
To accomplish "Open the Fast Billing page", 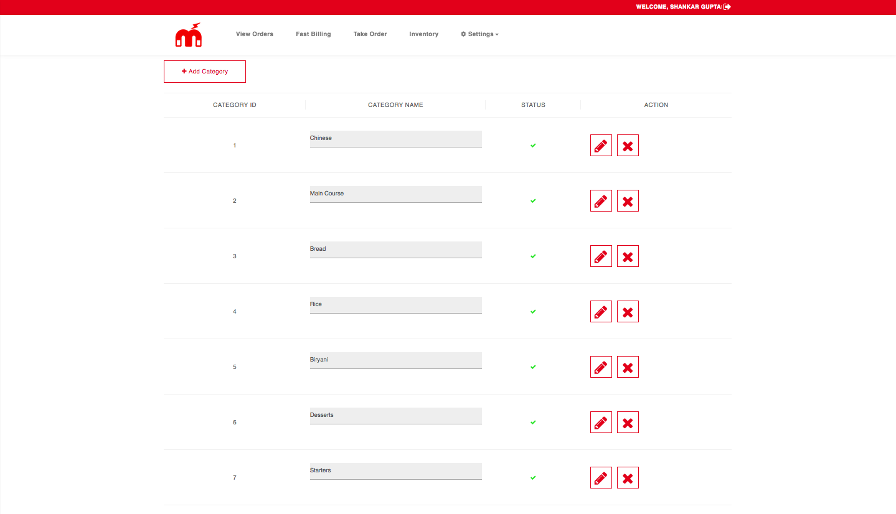I will [313, 34].
